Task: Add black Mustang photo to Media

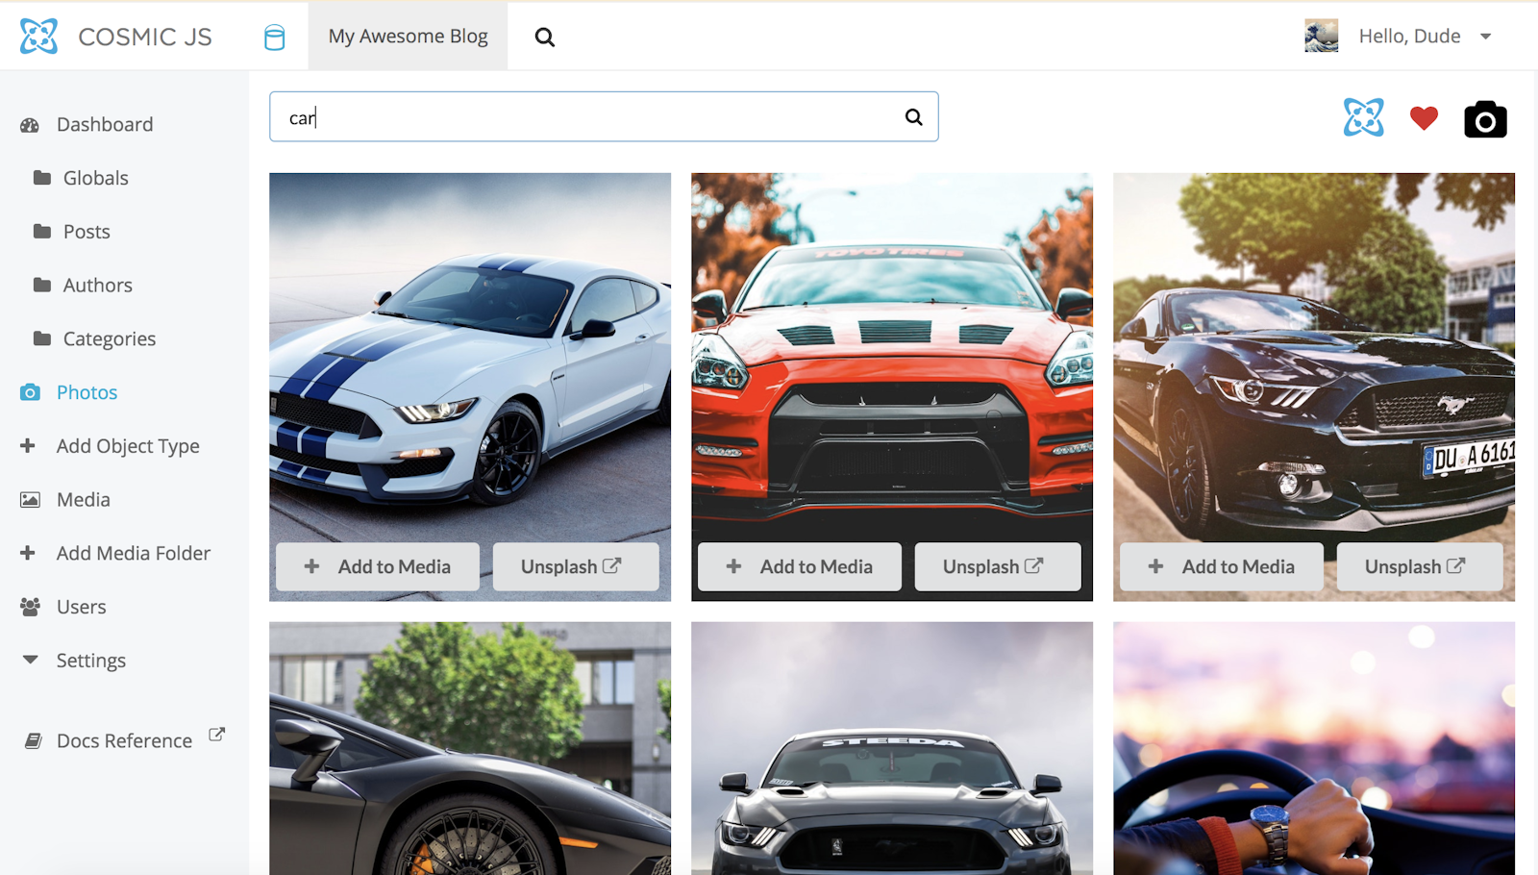Action: 1222,566
